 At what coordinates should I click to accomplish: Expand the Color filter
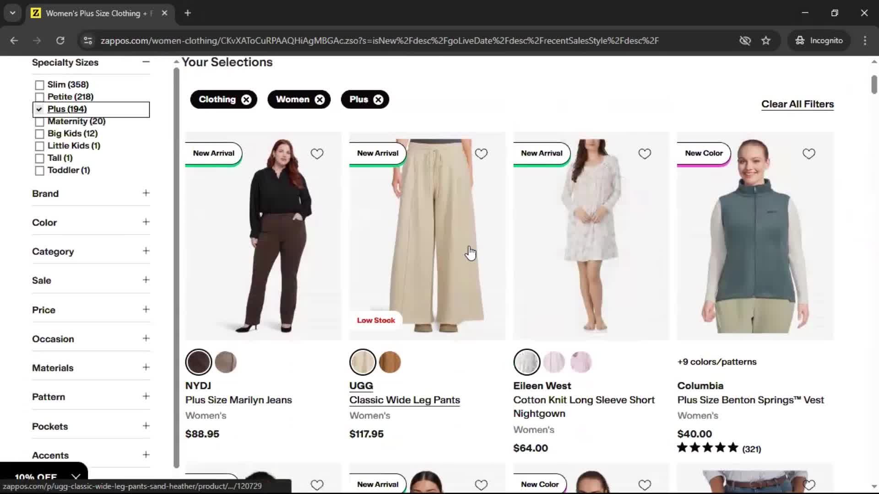146,222
